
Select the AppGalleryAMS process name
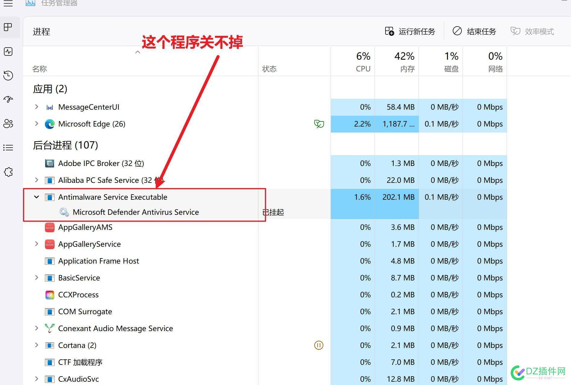pos(85,227)
